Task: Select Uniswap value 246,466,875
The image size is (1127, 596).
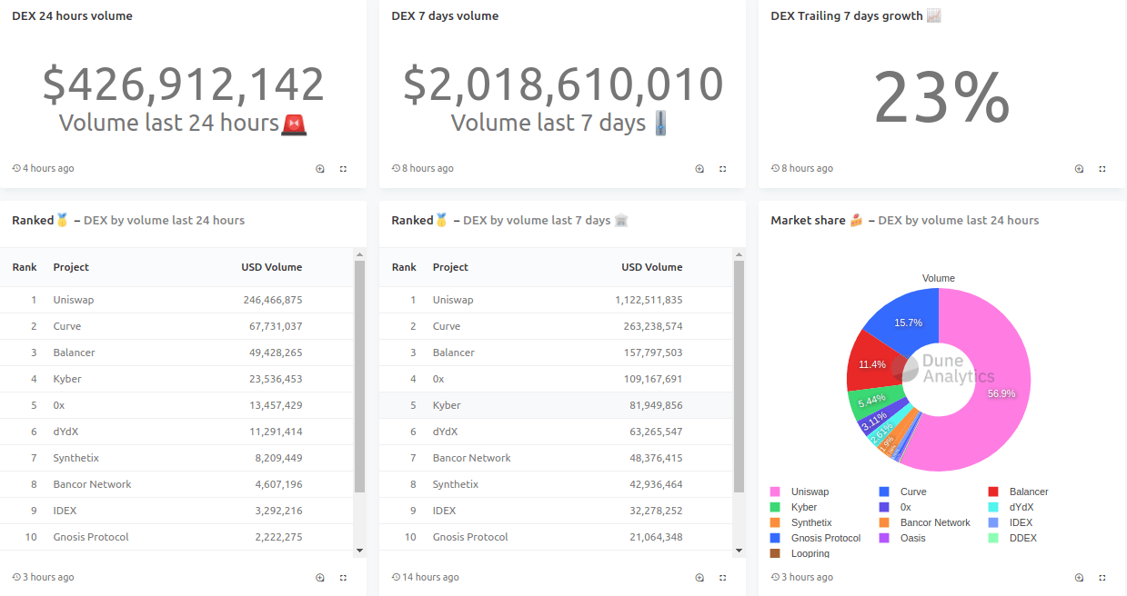Action: [x=272, y=300]
